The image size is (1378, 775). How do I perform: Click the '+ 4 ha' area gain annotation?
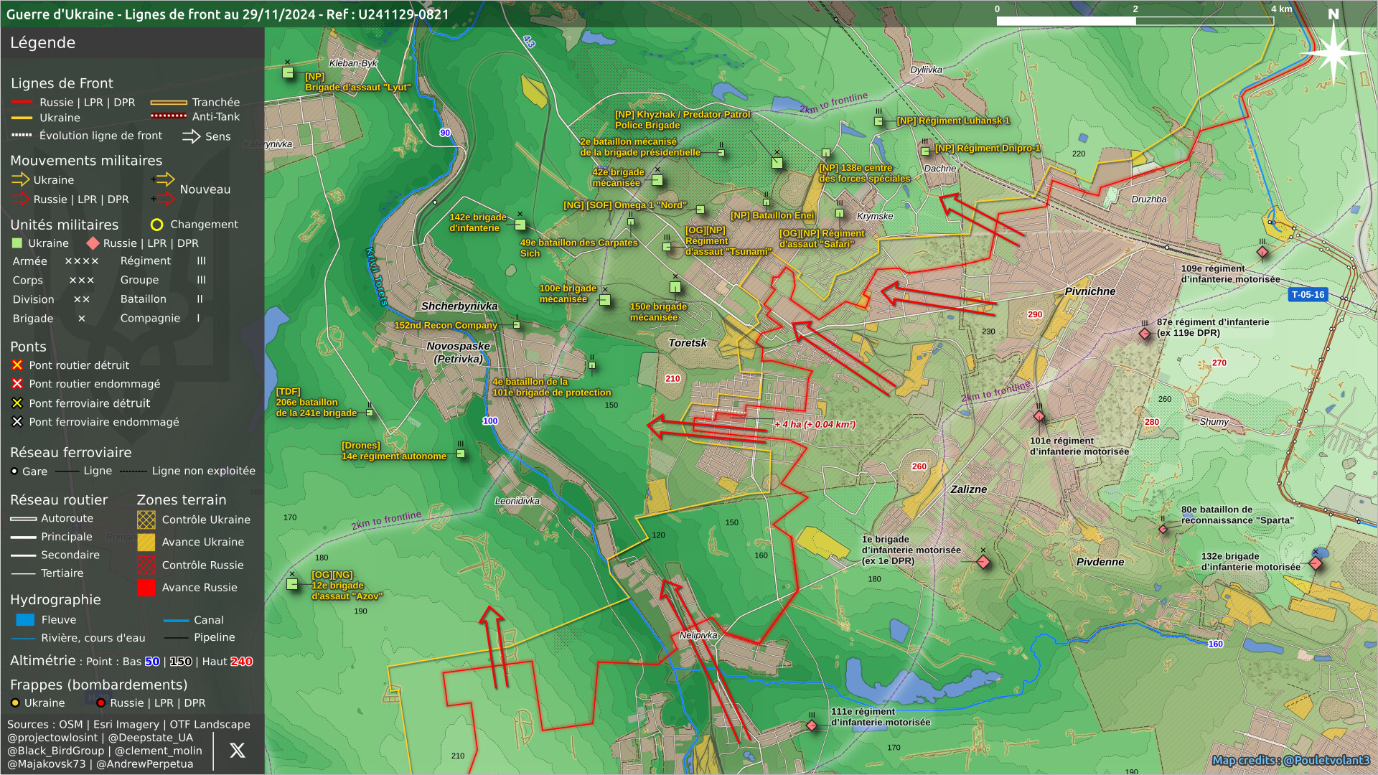click(815, 424)
